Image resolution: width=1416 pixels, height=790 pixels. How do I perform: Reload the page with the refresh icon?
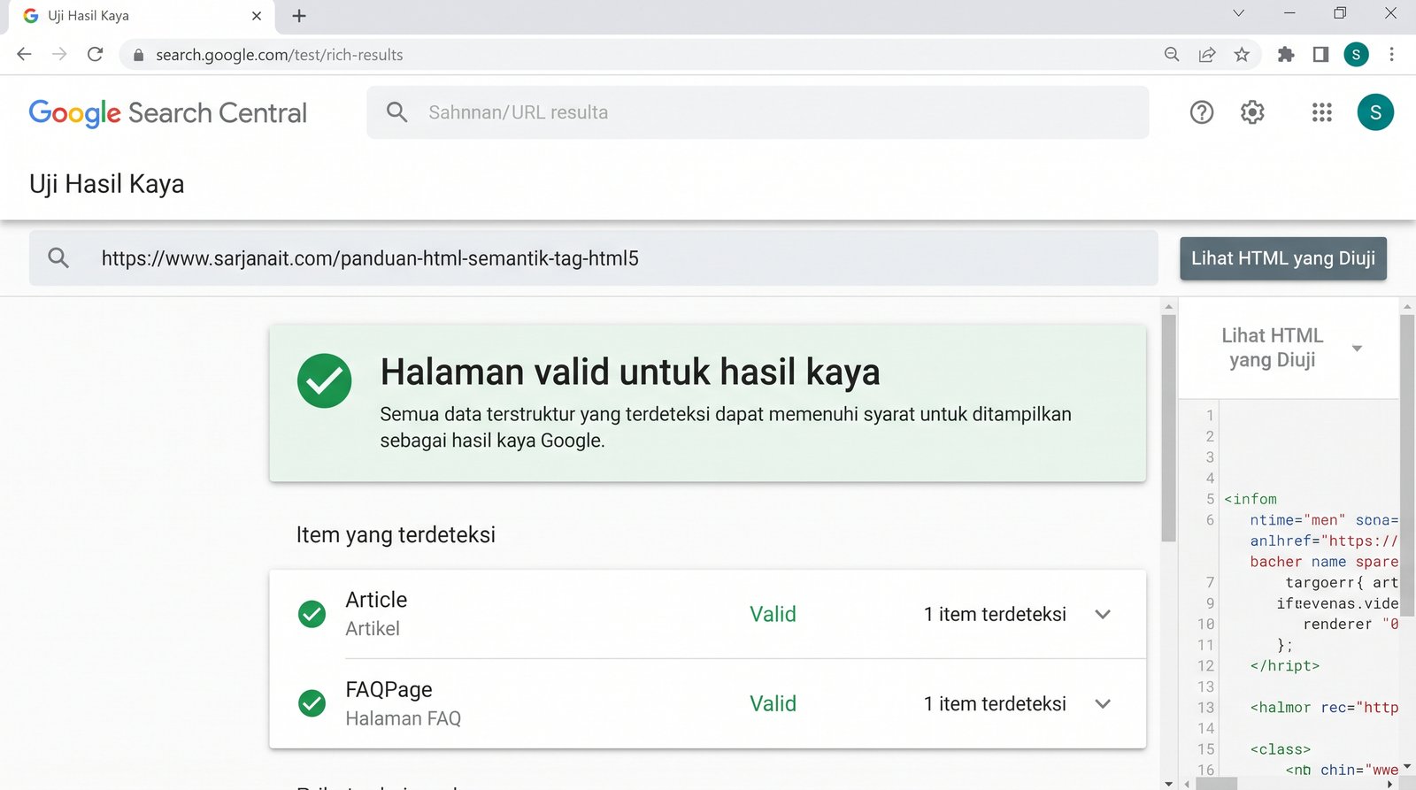(x=96, y=54)
